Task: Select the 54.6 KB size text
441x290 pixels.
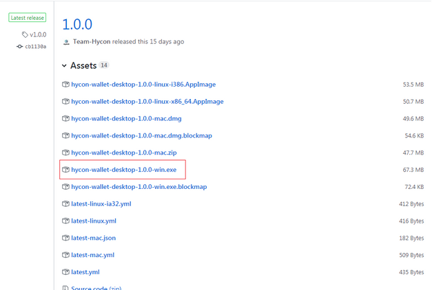Action: pos(414,136)
